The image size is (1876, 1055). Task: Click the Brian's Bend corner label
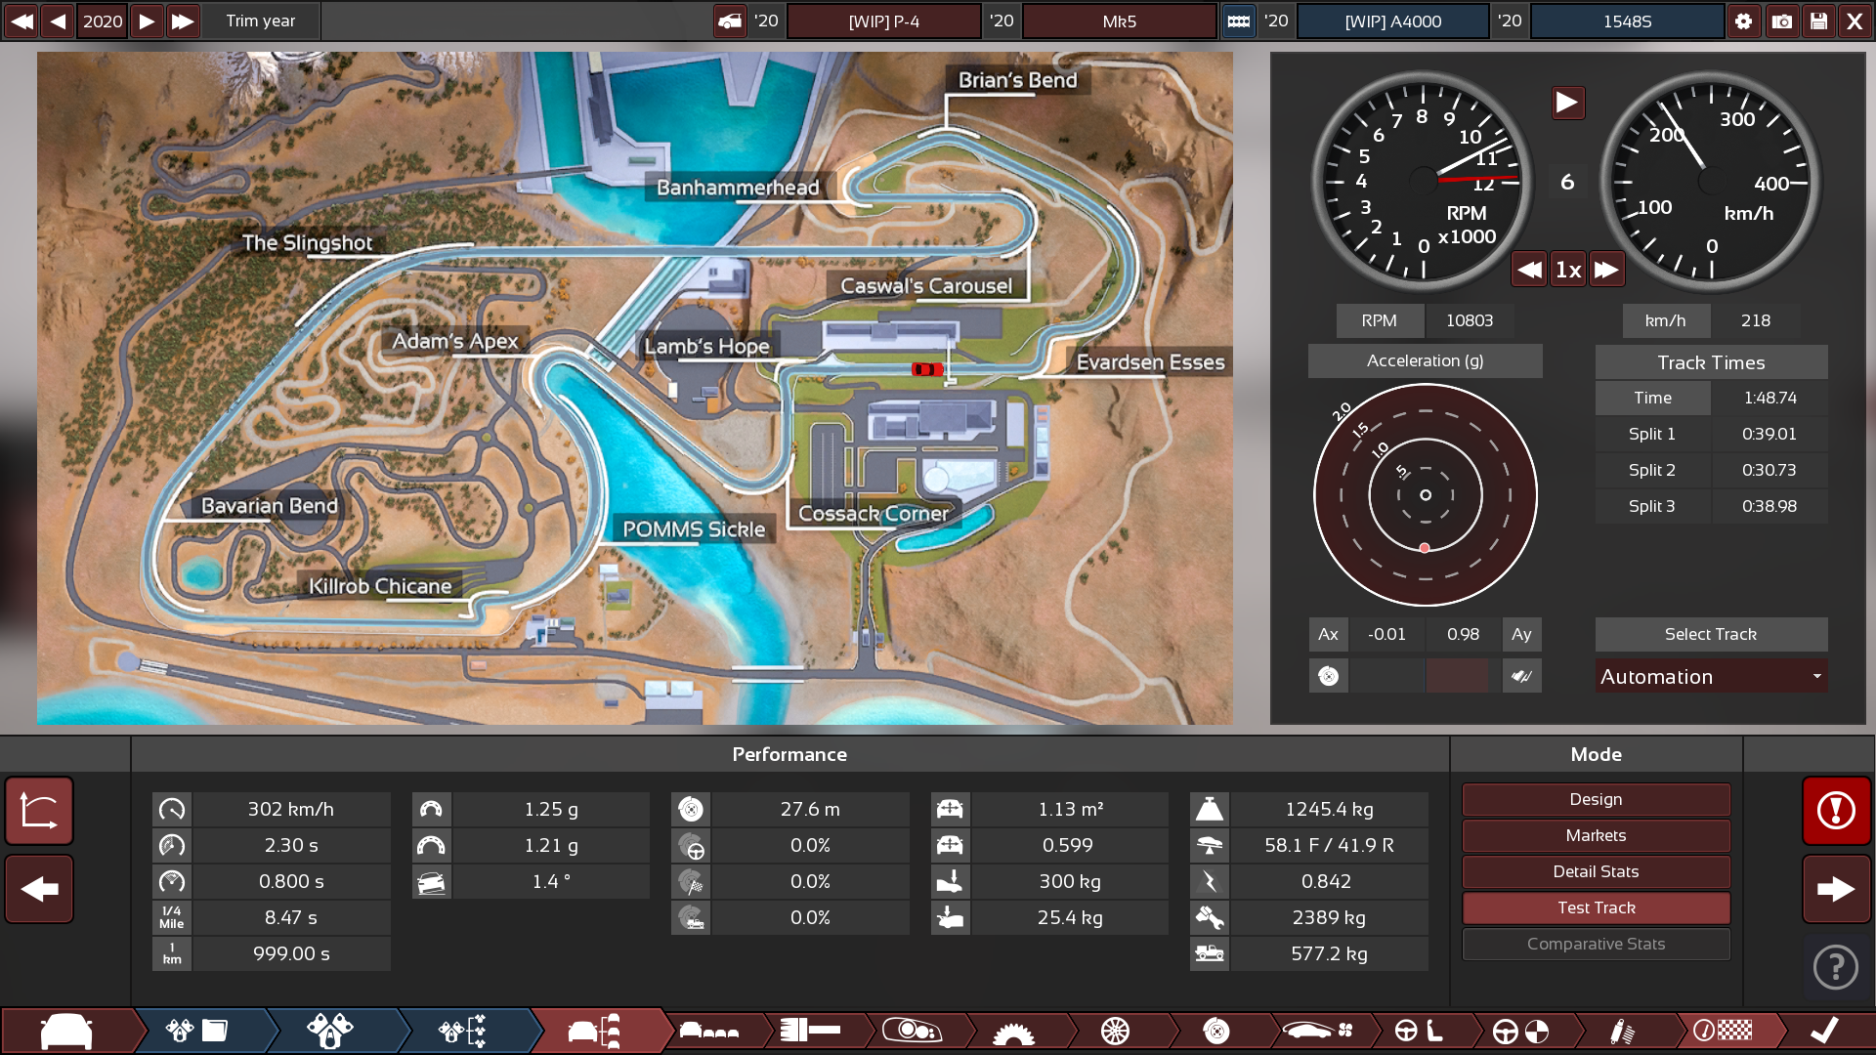coord(1017,80)
